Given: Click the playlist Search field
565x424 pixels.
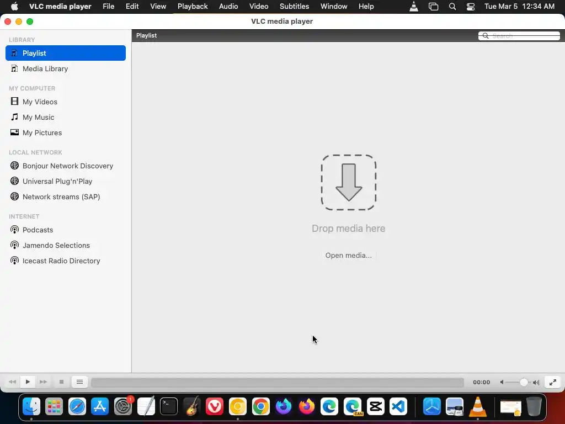Looking at the screenshot, I should tap(519, 36).
